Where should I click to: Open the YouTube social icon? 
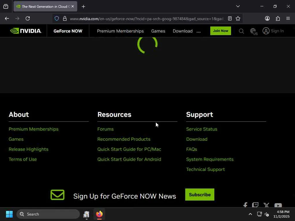tap(278, 205)
